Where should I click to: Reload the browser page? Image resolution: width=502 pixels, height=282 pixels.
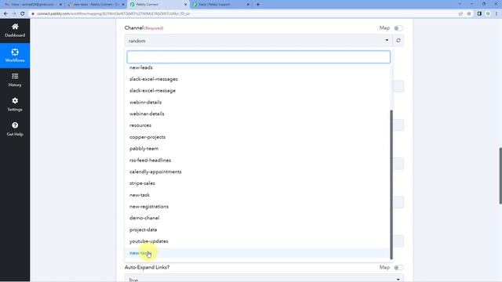[x=23, y=14]
